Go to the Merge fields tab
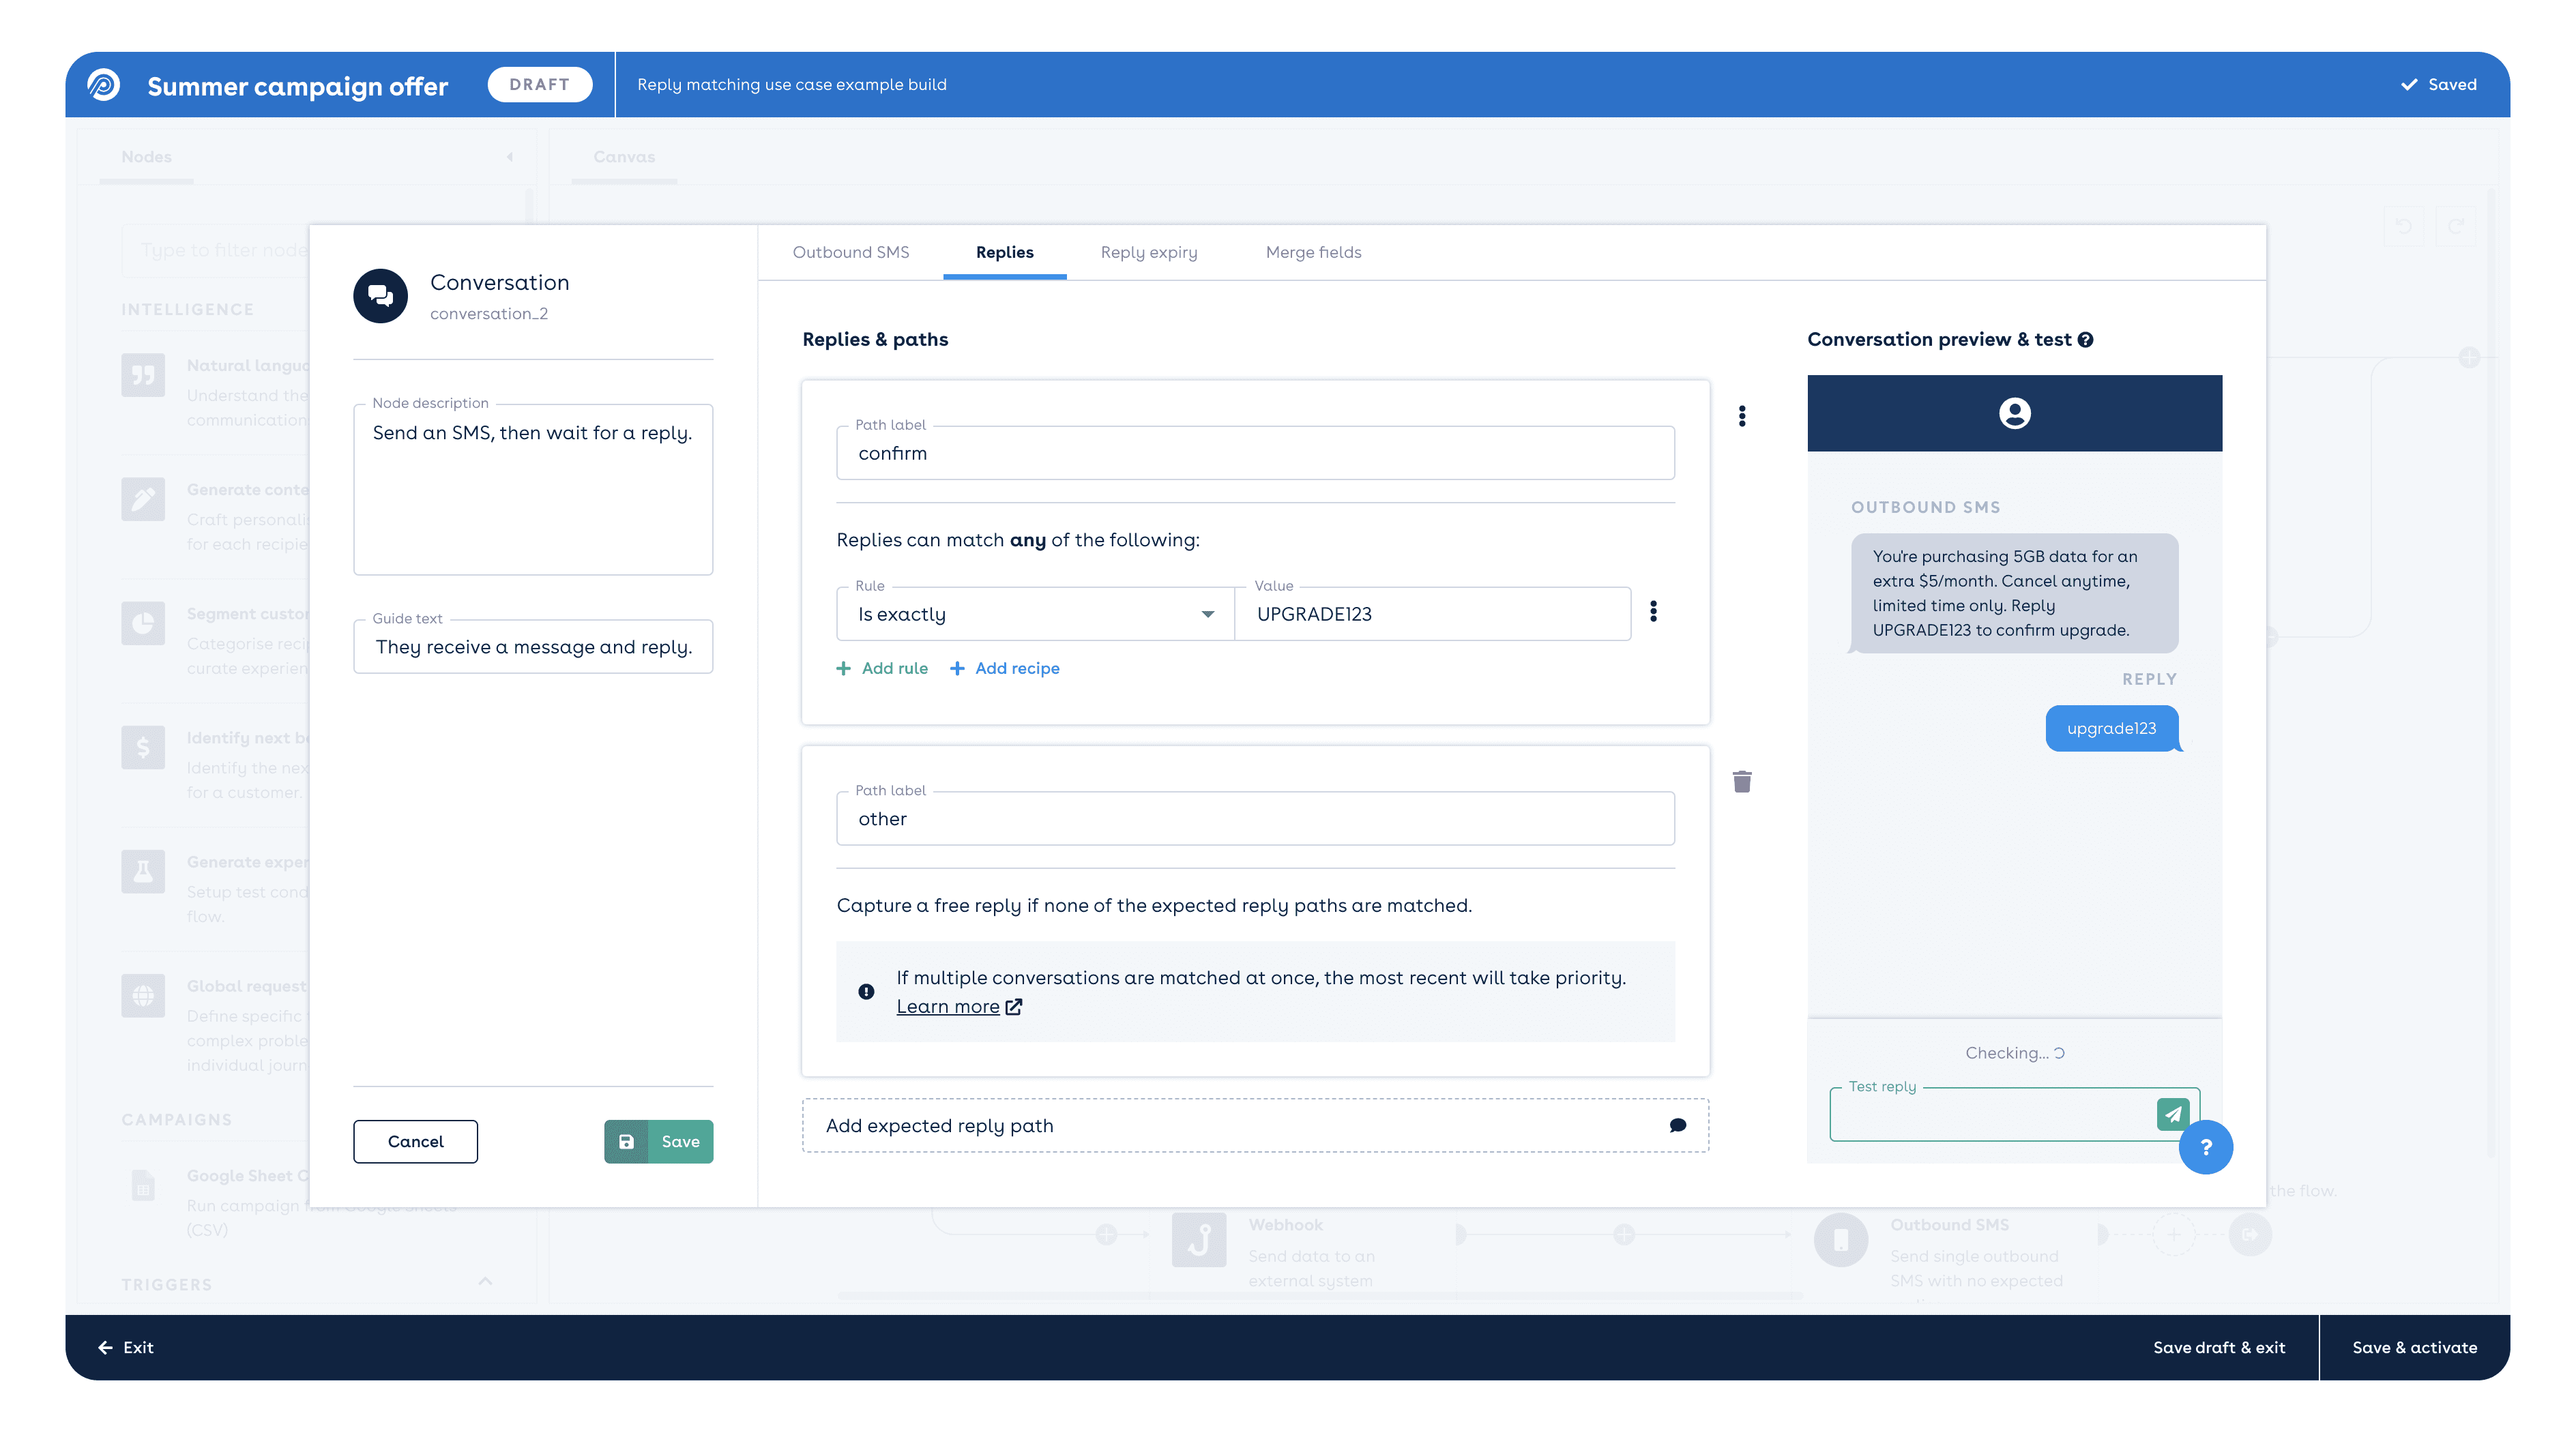Screen dimensions: 2576x1450 (1313, 252)
